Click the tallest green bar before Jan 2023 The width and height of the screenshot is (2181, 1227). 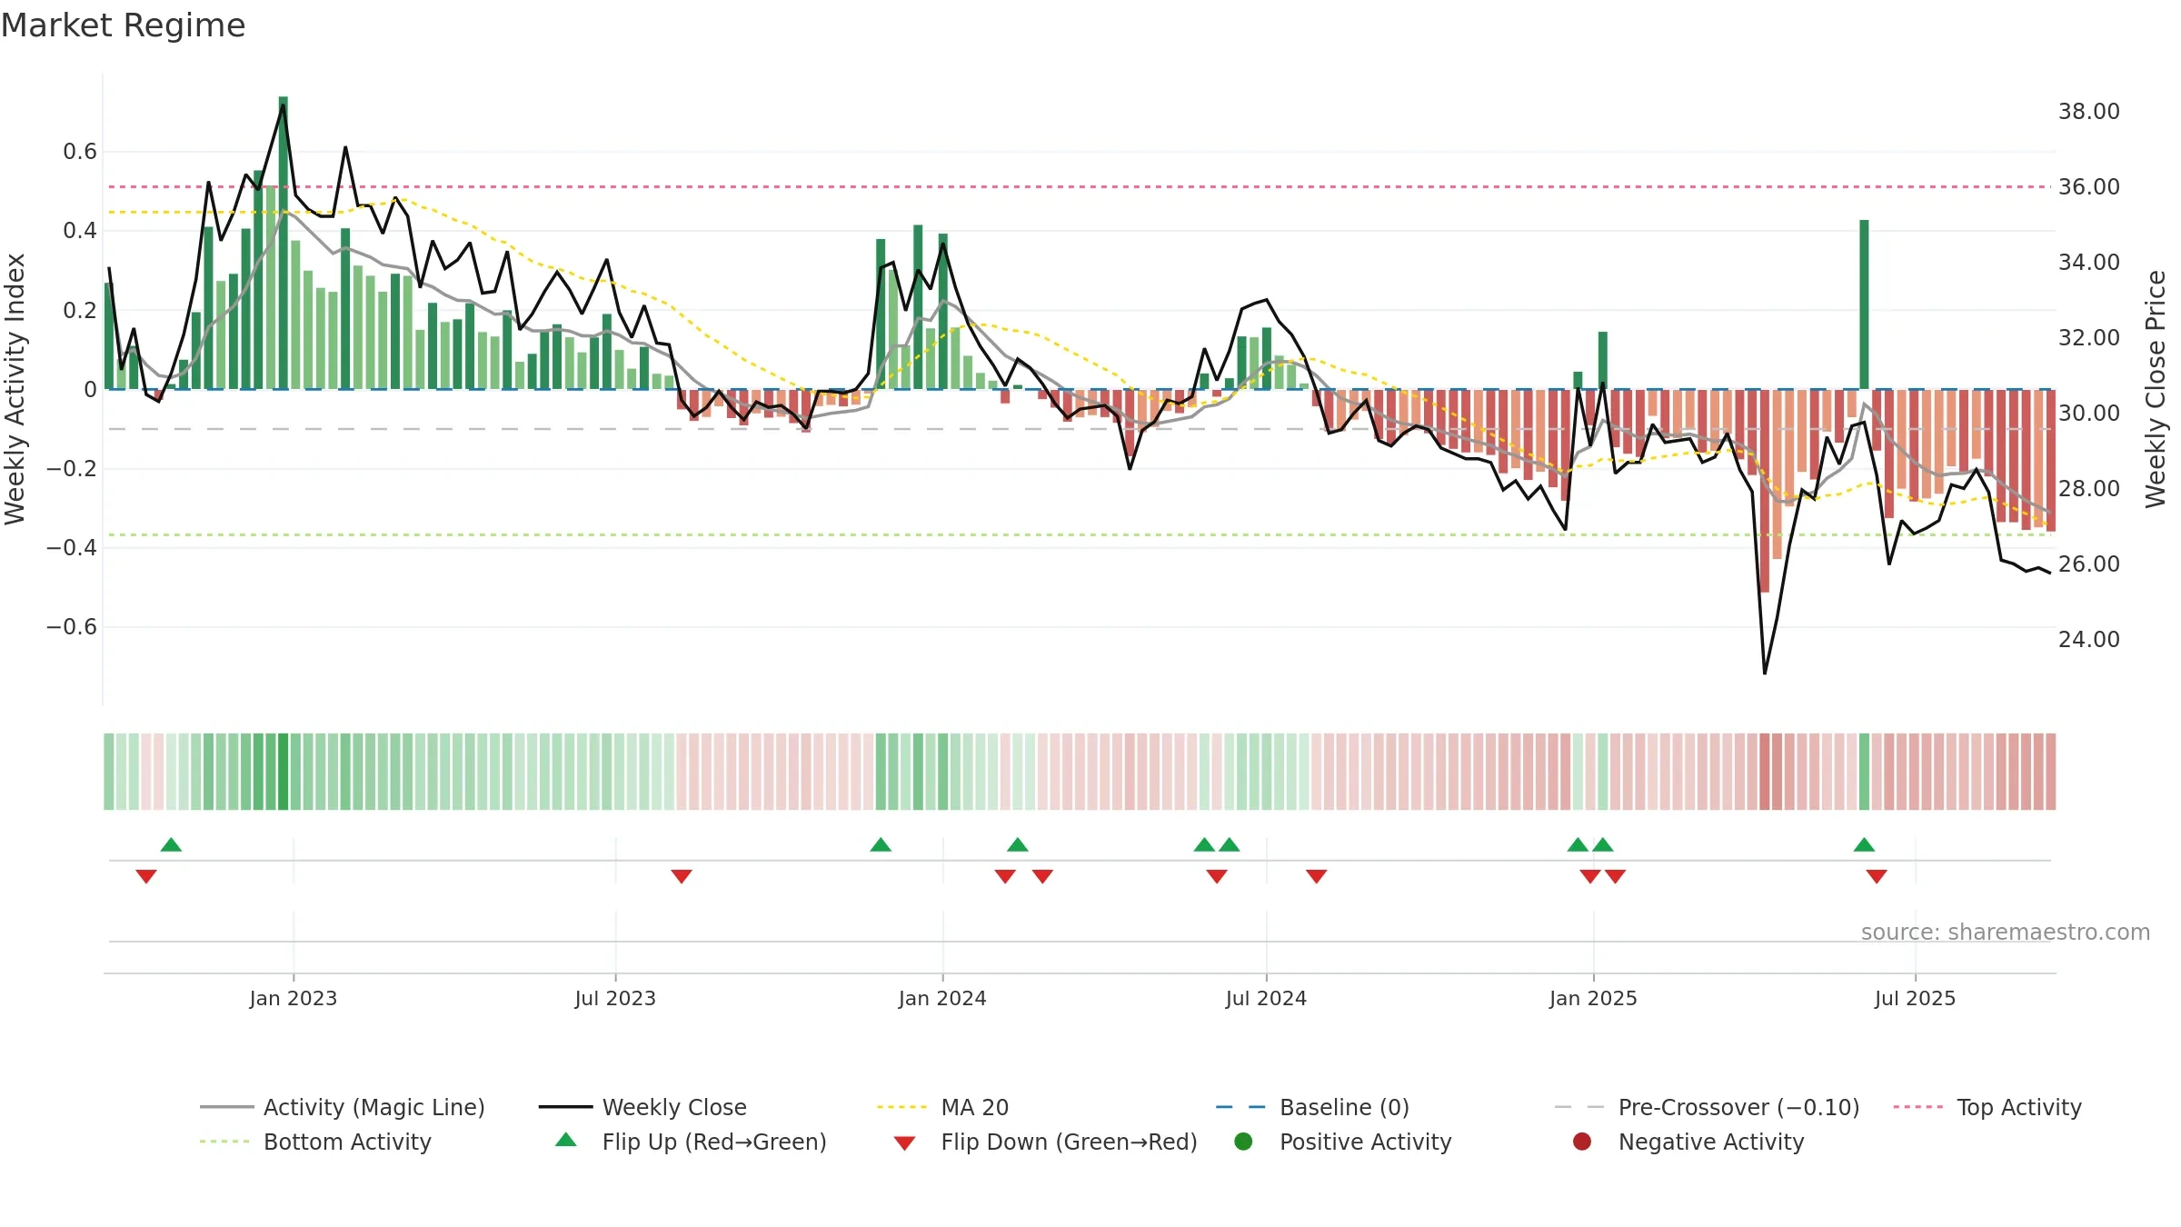(x=284, y=243)
